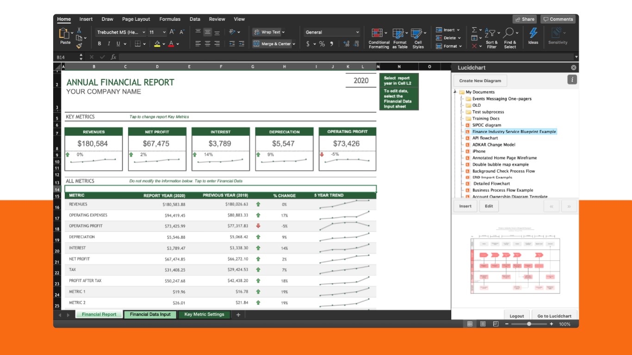
Task: Click the Lucidchart panel Insert button
Action: point(465,206)
